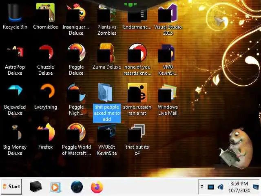Open Firefox from the taskbar

pos(97,187)
